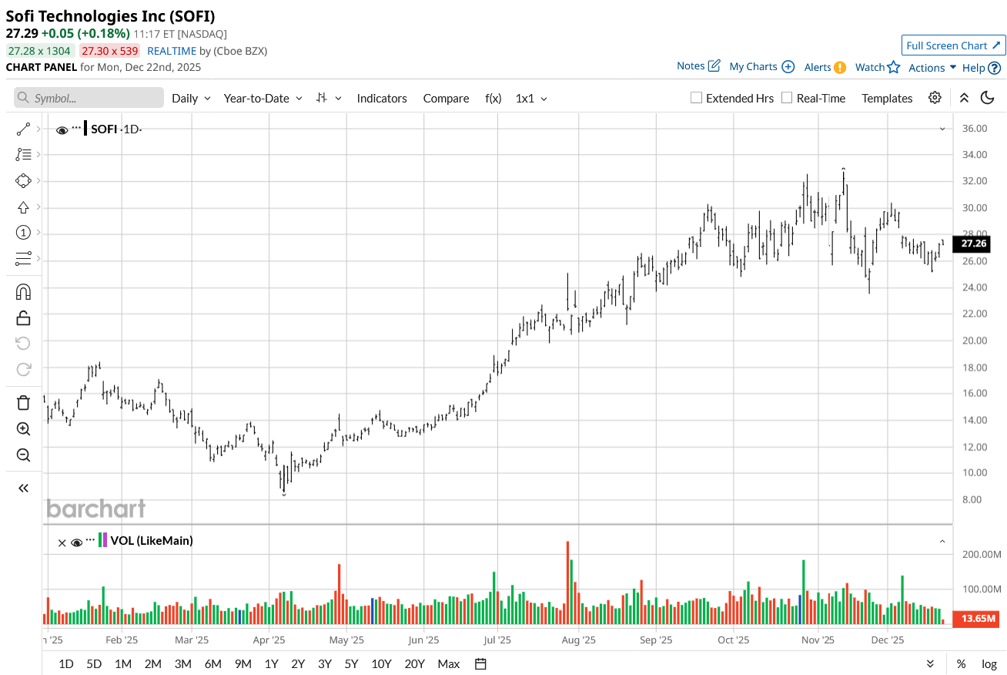Select the numbered annotation tool
The image size is (1007, 675).
point(23,233)
